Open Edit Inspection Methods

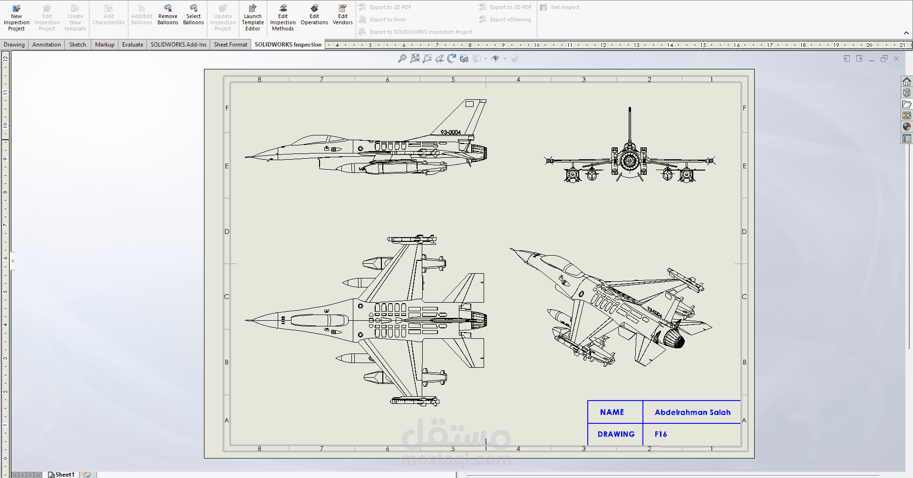tap(283, 18)
